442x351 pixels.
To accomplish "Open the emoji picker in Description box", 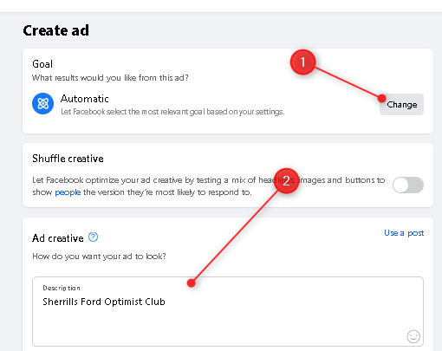I will pos(413,336).
